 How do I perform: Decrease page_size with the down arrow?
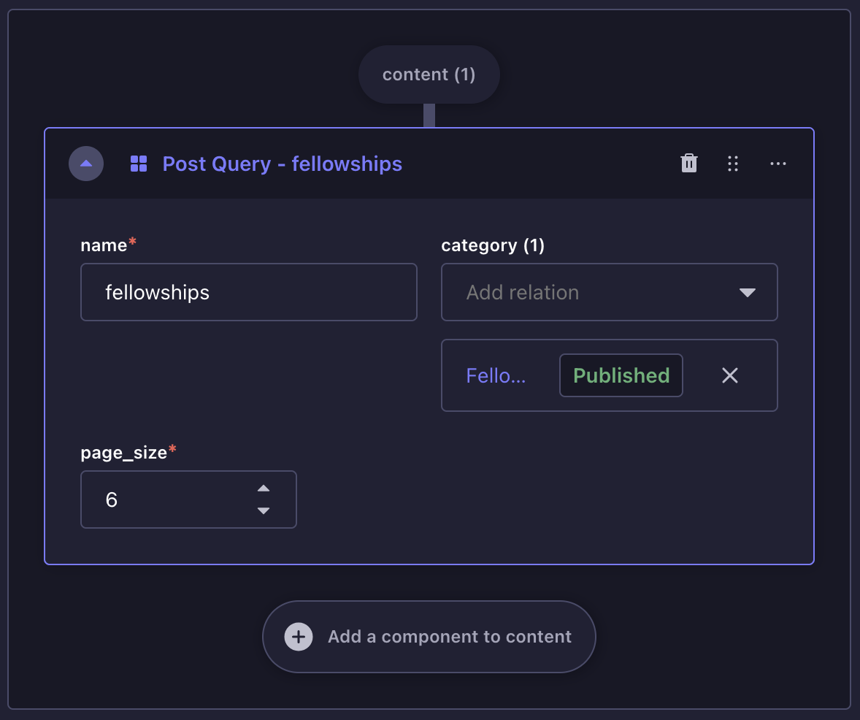coord(264,510)
